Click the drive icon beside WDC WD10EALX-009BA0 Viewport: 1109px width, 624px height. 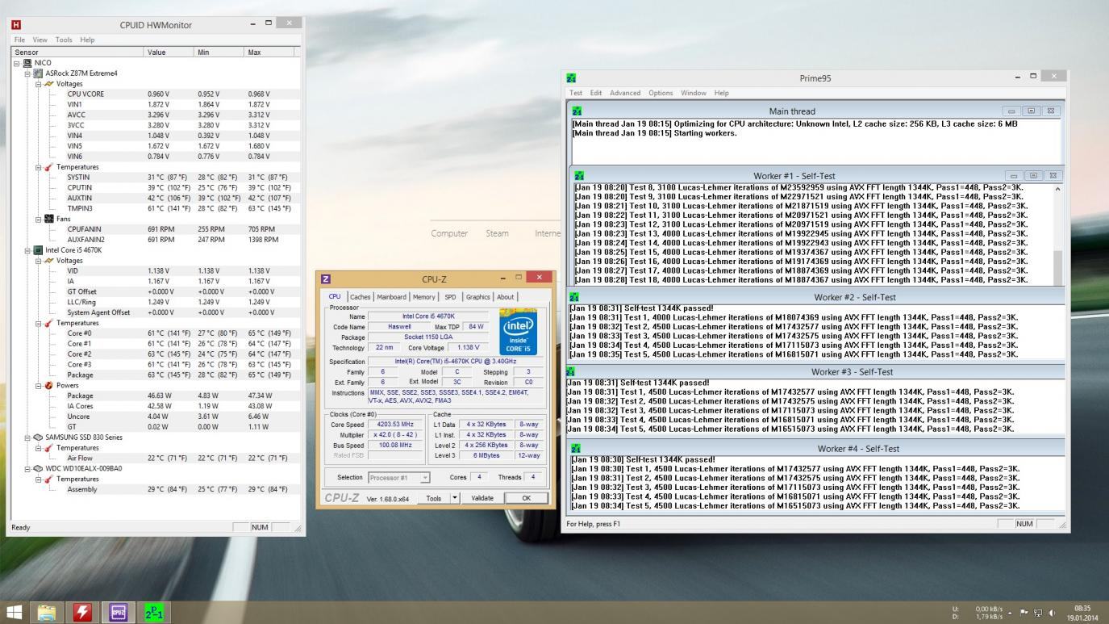pos(39,468)
